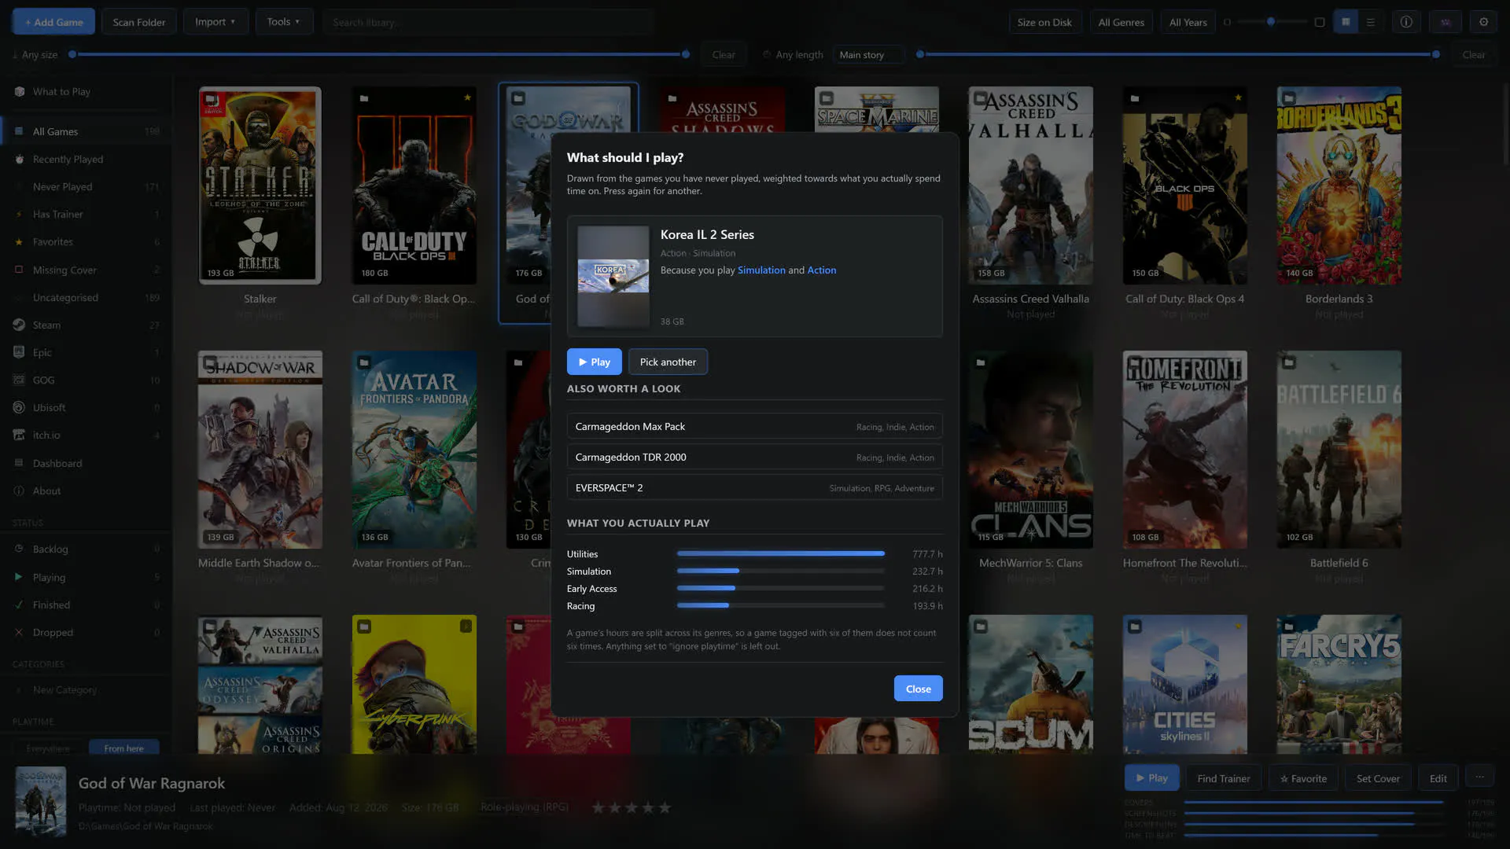Click the itch.io icon in sidebar

[x=19, y=435]
